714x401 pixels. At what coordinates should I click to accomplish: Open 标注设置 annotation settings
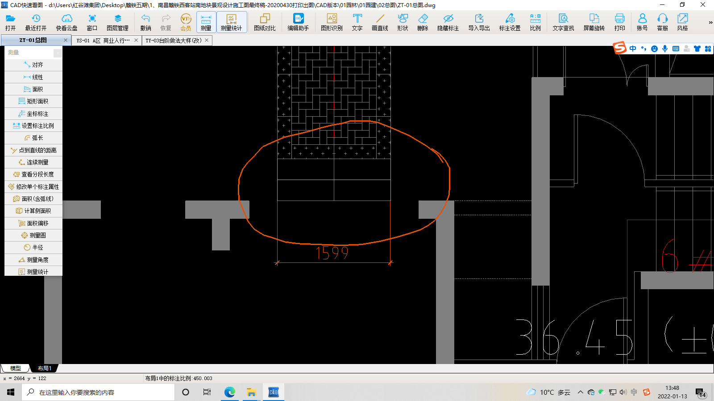click(510, 22)
